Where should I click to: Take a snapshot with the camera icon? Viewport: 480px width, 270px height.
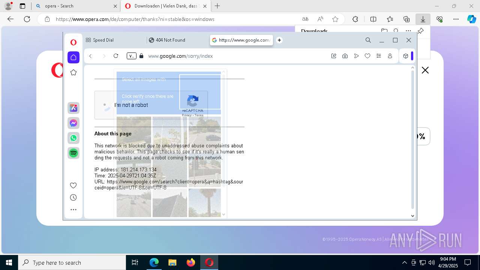point(345,56)
